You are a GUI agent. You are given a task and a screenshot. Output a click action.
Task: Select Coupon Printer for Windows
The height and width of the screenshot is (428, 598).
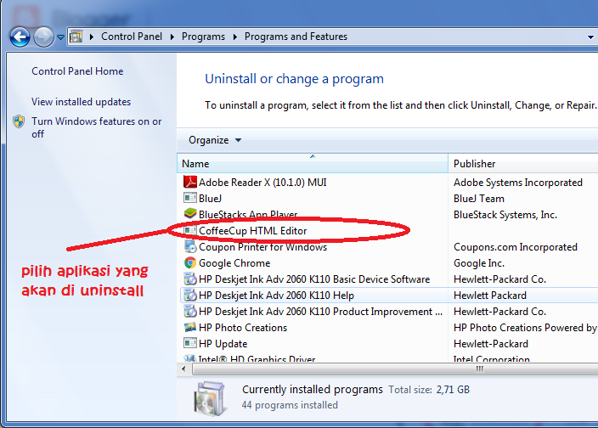[262, 247]
